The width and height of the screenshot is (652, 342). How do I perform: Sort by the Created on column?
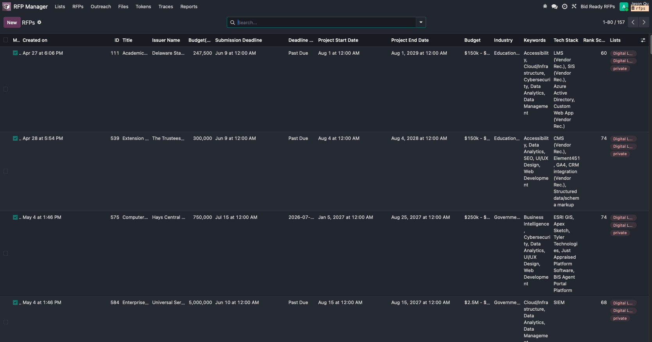(35, 40)
